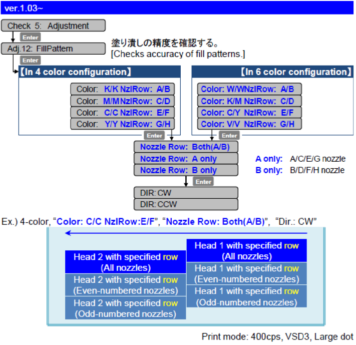Image resolution: width=356 pixels, height=345 pixels.
Task: Pick Color: V/V NzlRow: G/H
Action: pyautogui.click(x=249, y=124)
